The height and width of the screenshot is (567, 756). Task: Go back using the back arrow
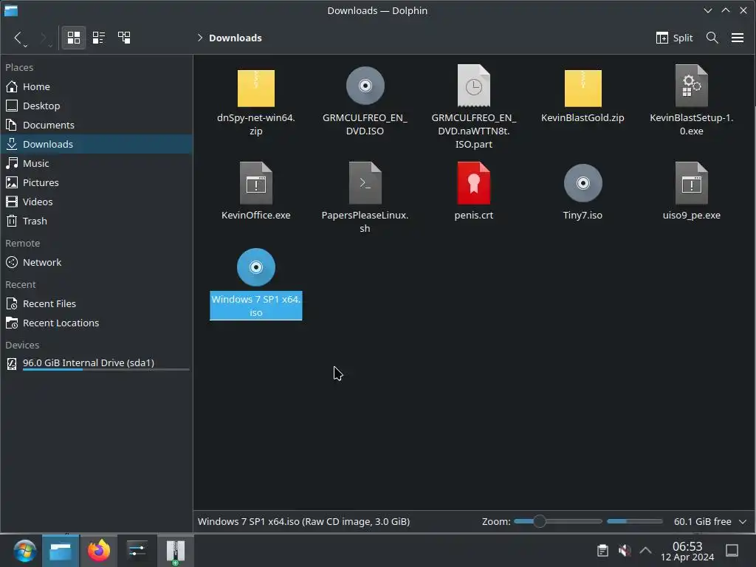pos(18,38)
